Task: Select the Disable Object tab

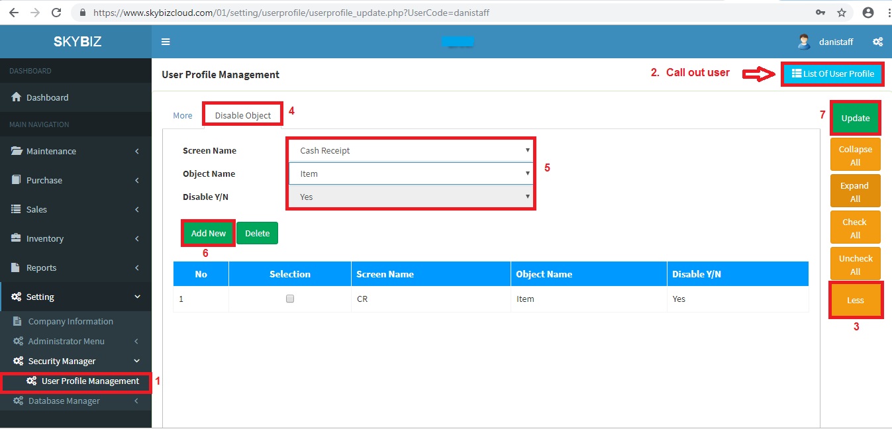Action: point(243,115)
